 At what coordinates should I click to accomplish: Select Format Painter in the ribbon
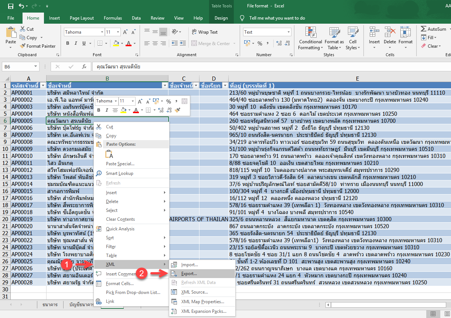(x=37, y=46)
